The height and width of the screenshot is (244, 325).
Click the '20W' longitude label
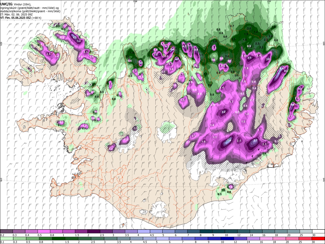tap(135, 1)
